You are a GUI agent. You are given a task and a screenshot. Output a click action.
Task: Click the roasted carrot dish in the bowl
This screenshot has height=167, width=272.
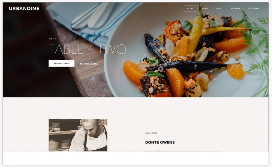184,57
